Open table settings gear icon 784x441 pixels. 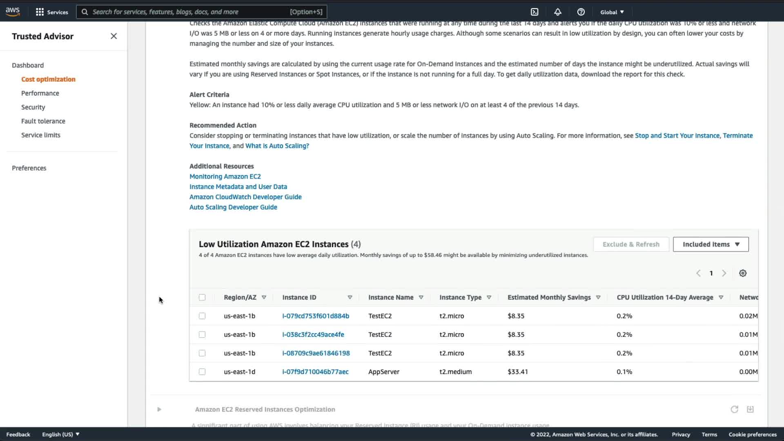(x=743, y=273)
